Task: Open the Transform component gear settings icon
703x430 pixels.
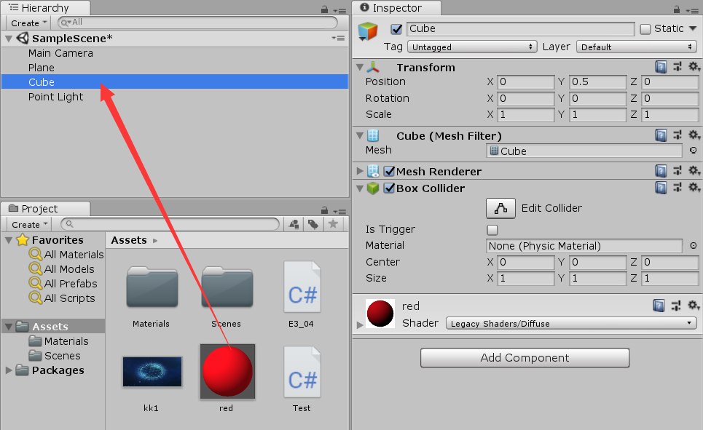Action: (x=694, y=66)
